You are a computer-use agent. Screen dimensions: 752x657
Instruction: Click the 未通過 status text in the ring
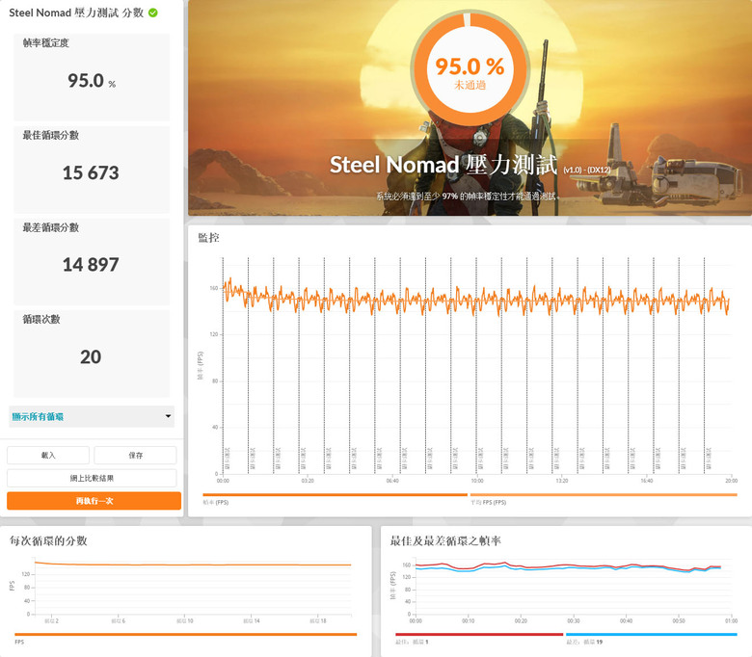[470, 86]
